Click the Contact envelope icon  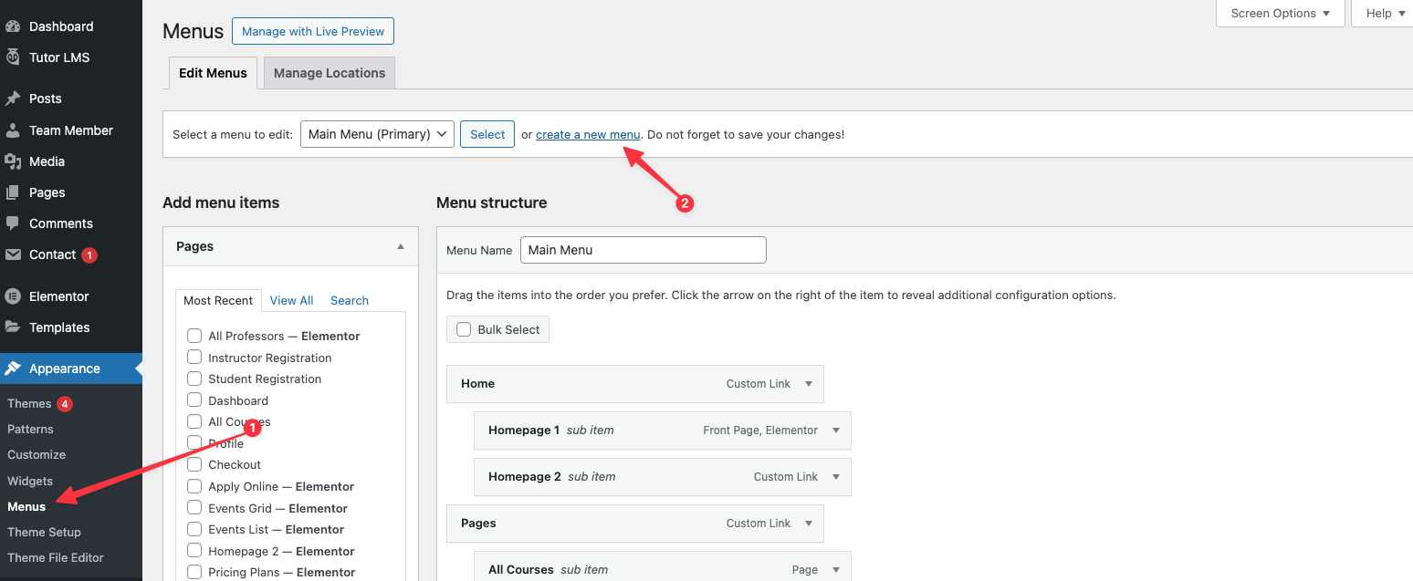pos(13,254)
